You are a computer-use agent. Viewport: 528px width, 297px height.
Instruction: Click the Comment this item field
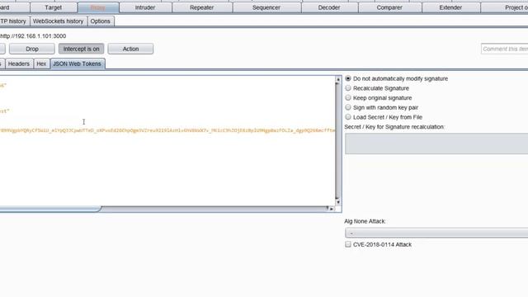pyautogui.click(x=504, y=49)
